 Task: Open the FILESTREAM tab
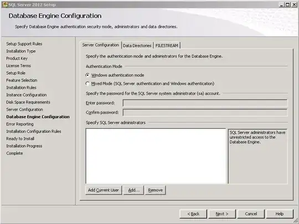[x=167, y=46]
